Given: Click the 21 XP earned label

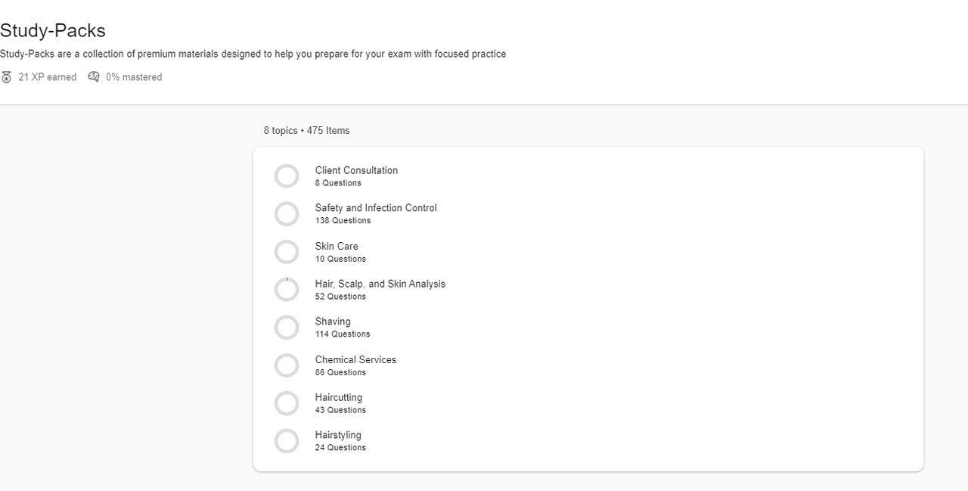Looking at the screenshot, I should (47, 77).
